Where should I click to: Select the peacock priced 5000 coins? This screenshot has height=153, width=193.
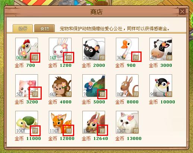[94, 86]
